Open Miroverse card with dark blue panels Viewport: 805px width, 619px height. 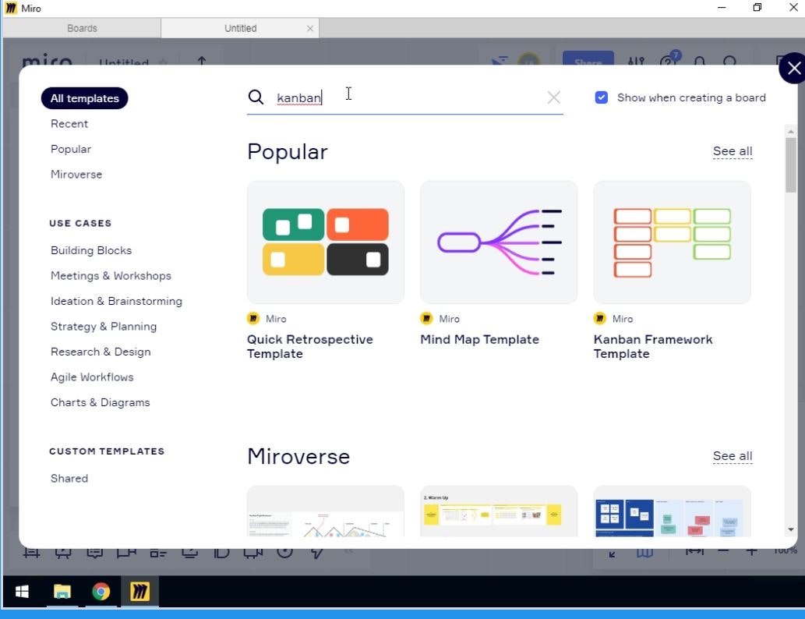point(672,511)
